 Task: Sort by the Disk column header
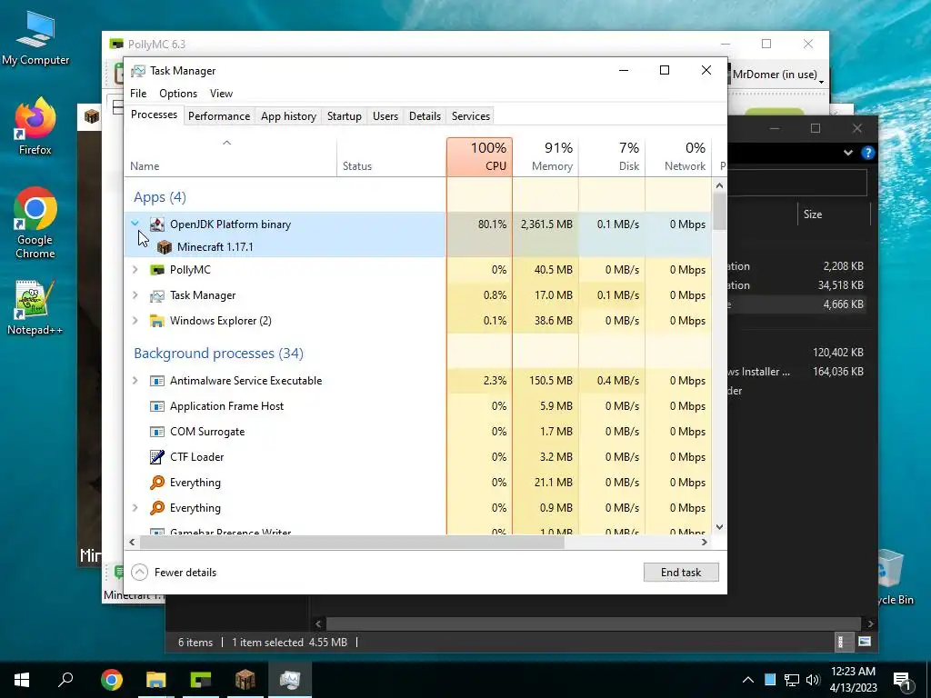tap(612, 156)
